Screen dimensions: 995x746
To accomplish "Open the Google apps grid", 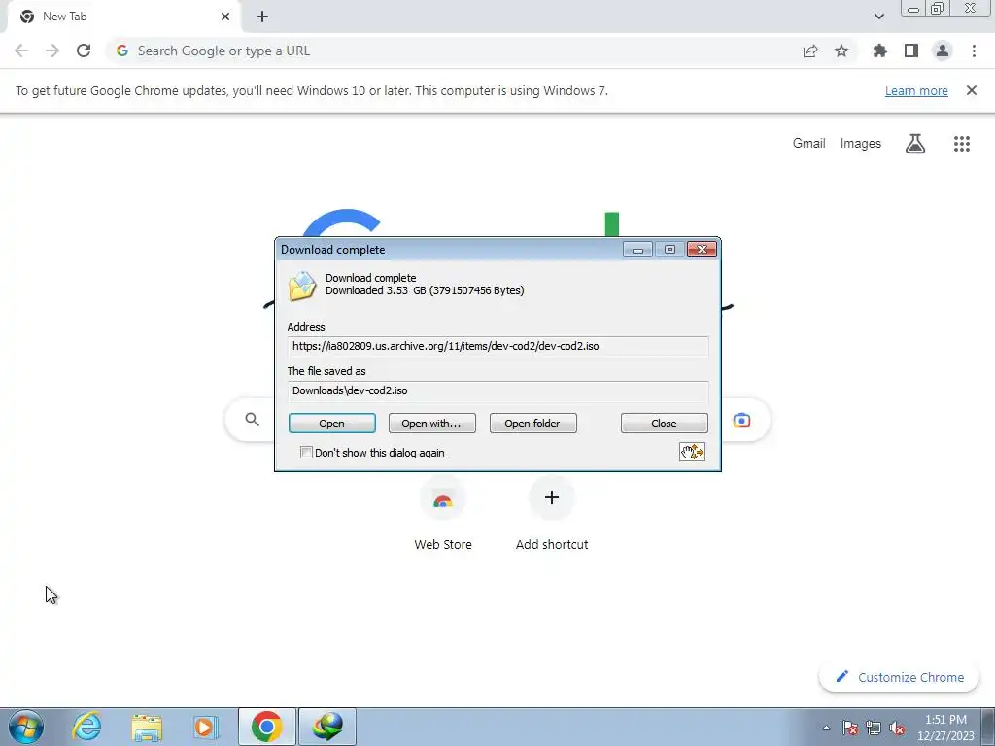I will (x=962, y=144).
